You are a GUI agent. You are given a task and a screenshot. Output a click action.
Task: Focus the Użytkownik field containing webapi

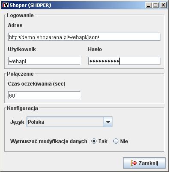pos(44,61)
